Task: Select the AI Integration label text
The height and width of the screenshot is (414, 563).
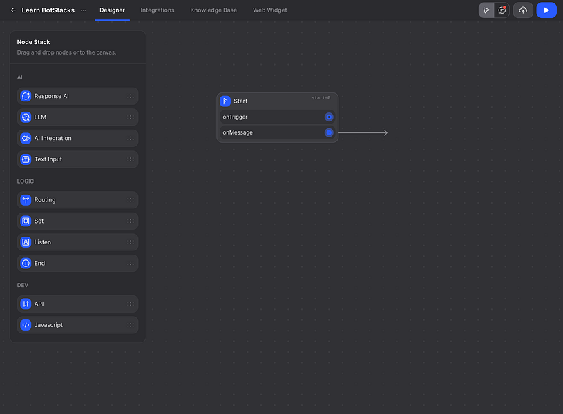Action: point(53,138)
